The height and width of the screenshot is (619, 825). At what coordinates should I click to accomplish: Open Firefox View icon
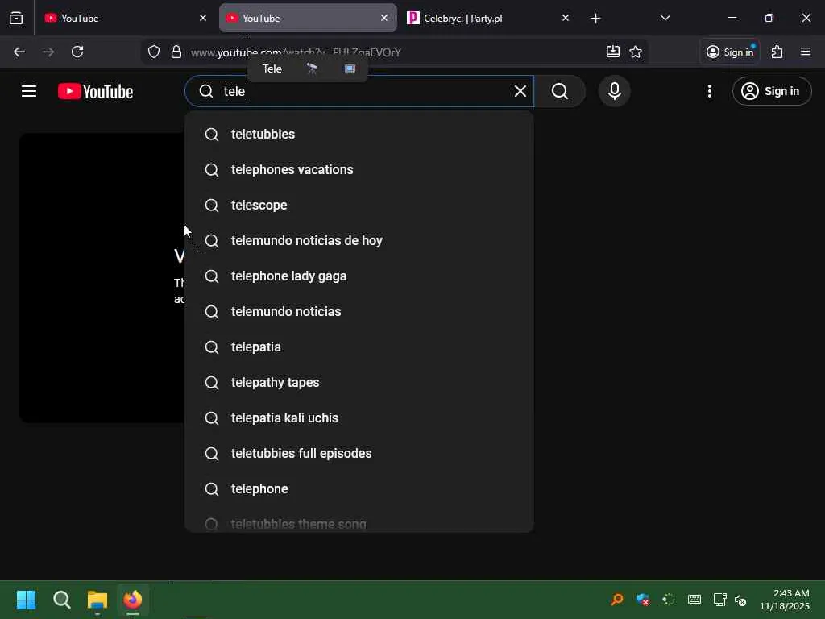[16, 18]
